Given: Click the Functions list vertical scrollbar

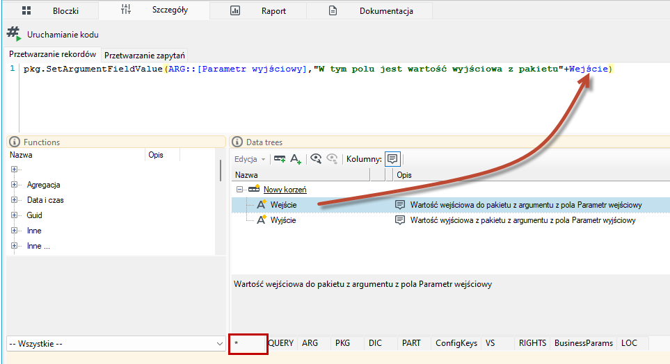Looking at the screenshot, I should 221,171.
